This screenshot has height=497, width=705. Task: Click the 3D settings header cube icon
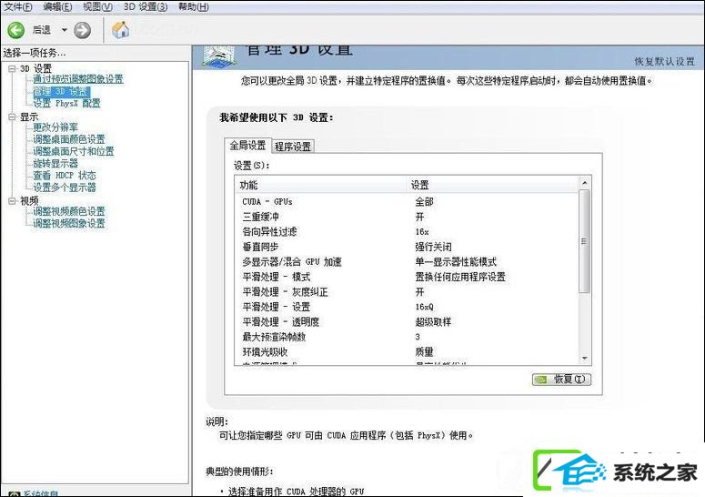(x=218, y=56)
